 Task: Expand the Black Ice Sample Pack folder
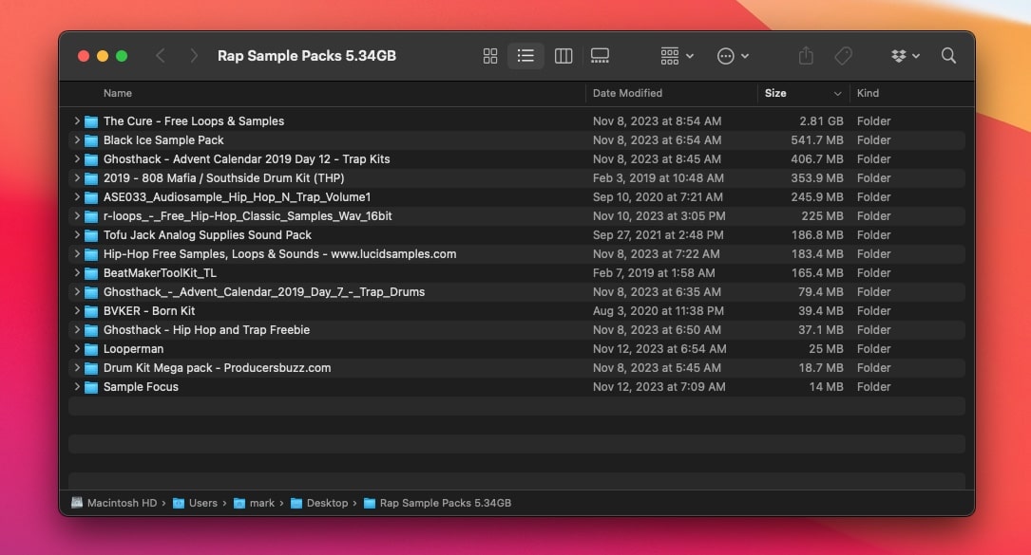coord(77,140)
